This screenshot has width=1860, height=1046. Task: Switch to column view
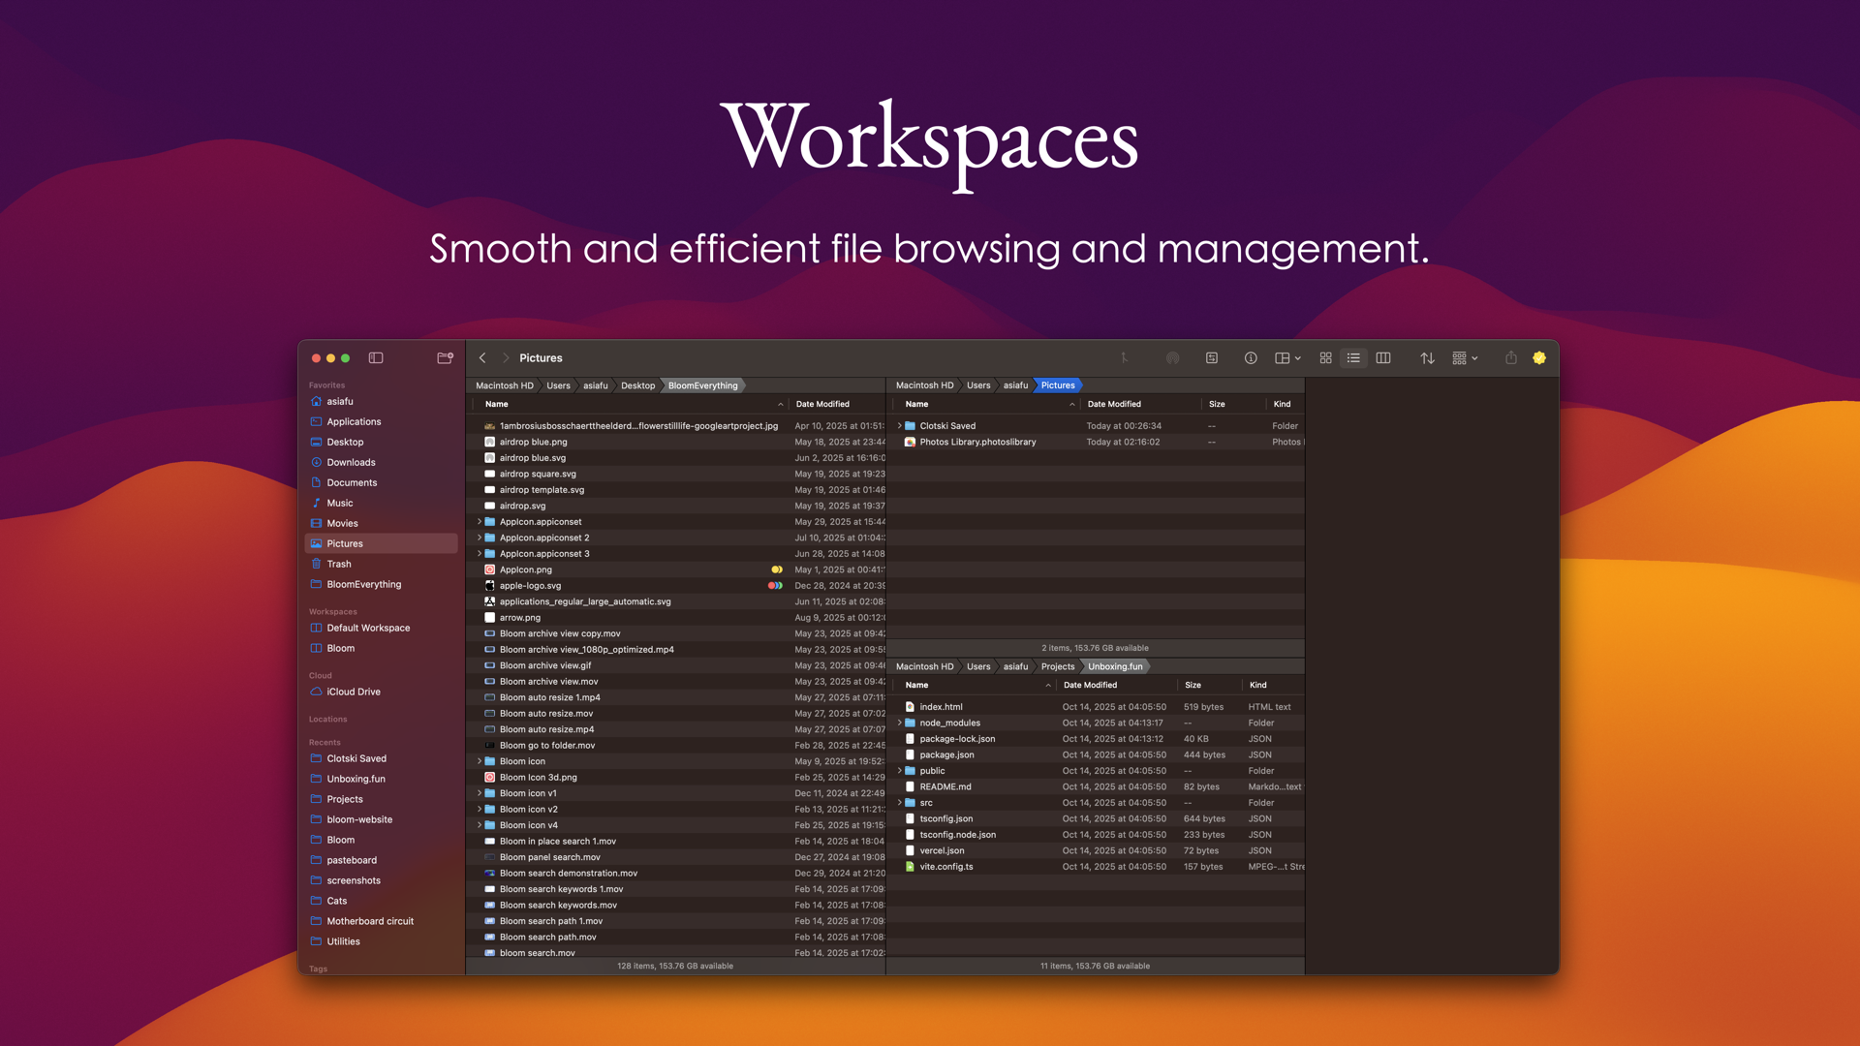1383,358
